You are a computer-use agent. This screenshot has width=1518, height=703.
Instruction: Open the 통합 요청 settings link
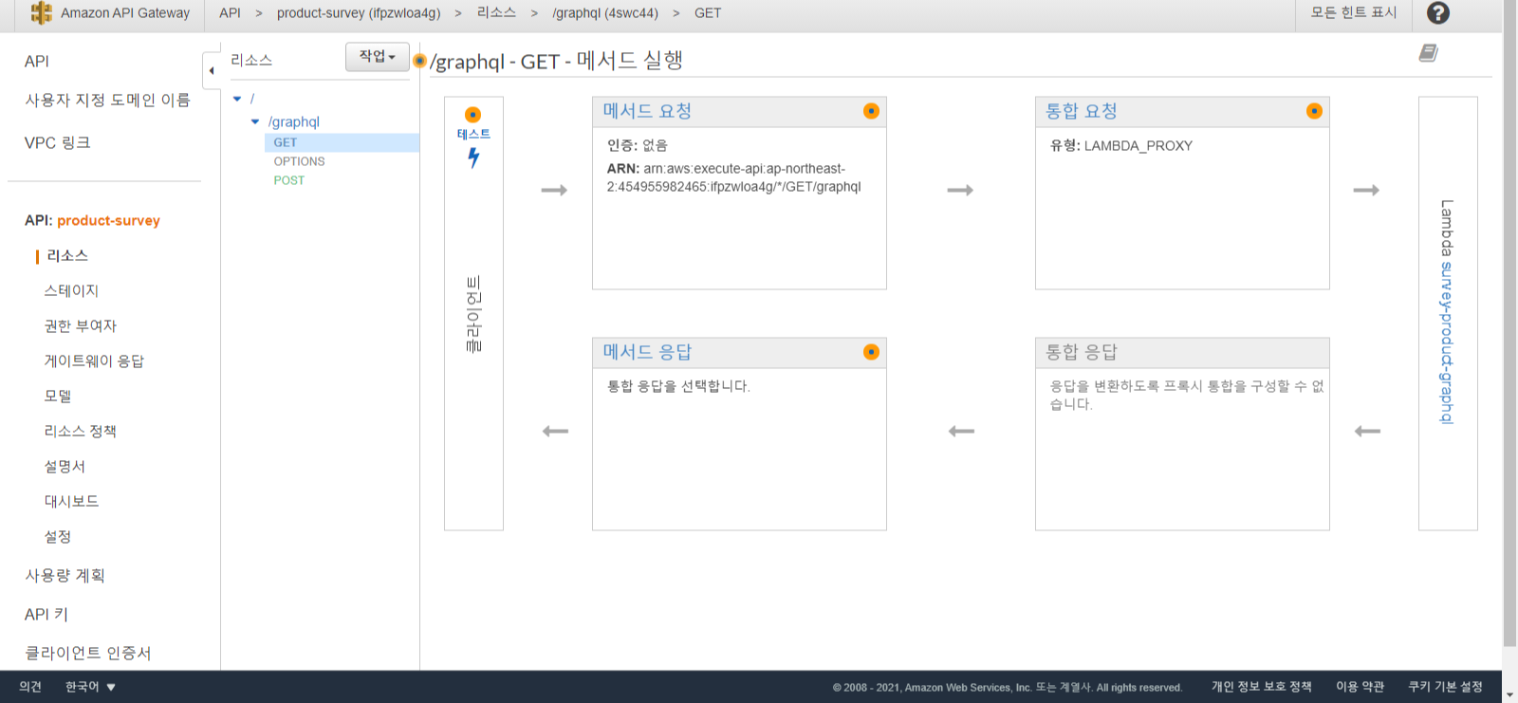[x=1082, y=111]
